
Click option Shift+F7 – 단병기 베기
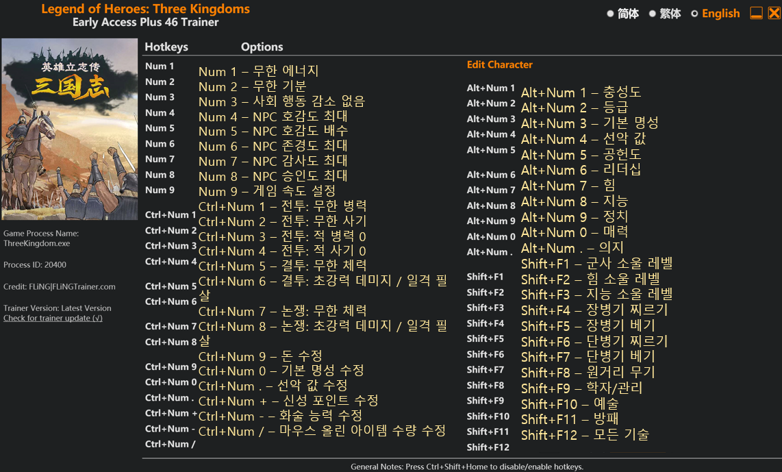click(588, 357)
